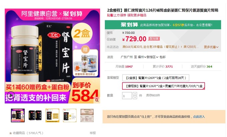
Task: Click the 举报 report link
Action: click(x=93, y=133)
